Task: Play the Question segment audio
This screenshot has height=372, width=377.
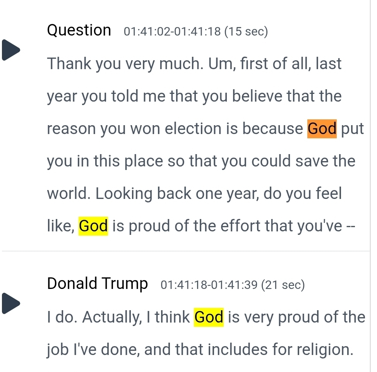Action: click(11, 49)
